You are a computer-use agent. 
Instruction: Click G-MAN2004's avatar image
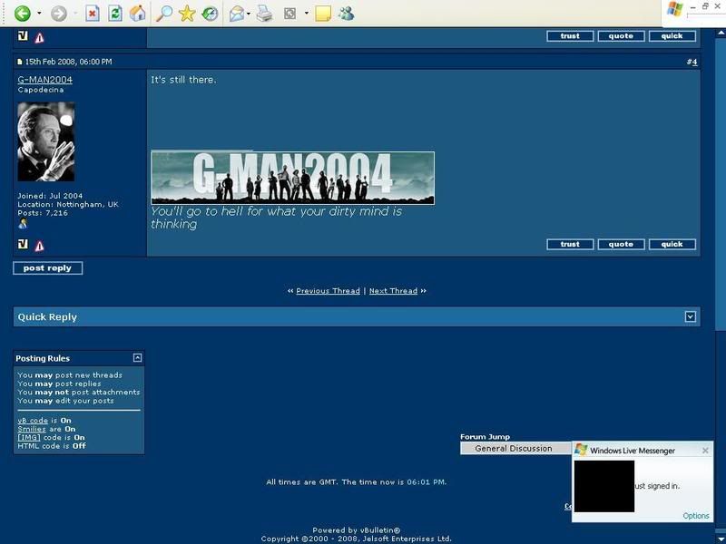click(x=45, y=141)
